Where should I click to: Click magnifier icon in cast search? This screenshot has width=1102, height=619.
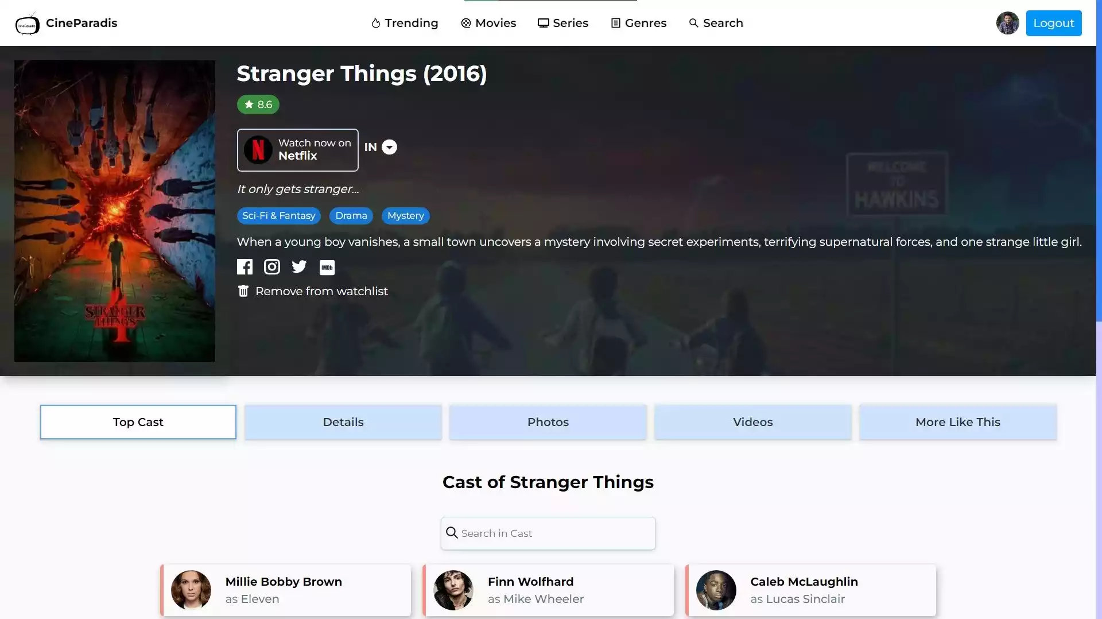click(x=452, y=533)
